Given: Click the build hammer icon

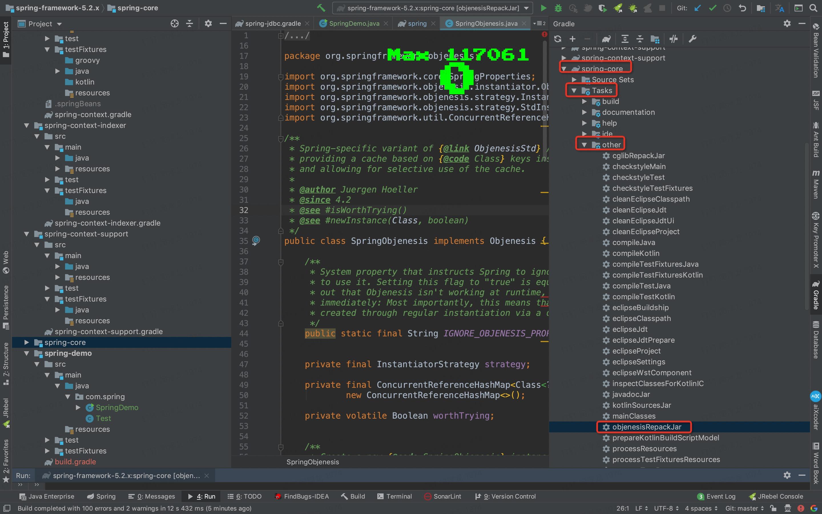Looking at the screenshot, I should [x=321, y=8].
